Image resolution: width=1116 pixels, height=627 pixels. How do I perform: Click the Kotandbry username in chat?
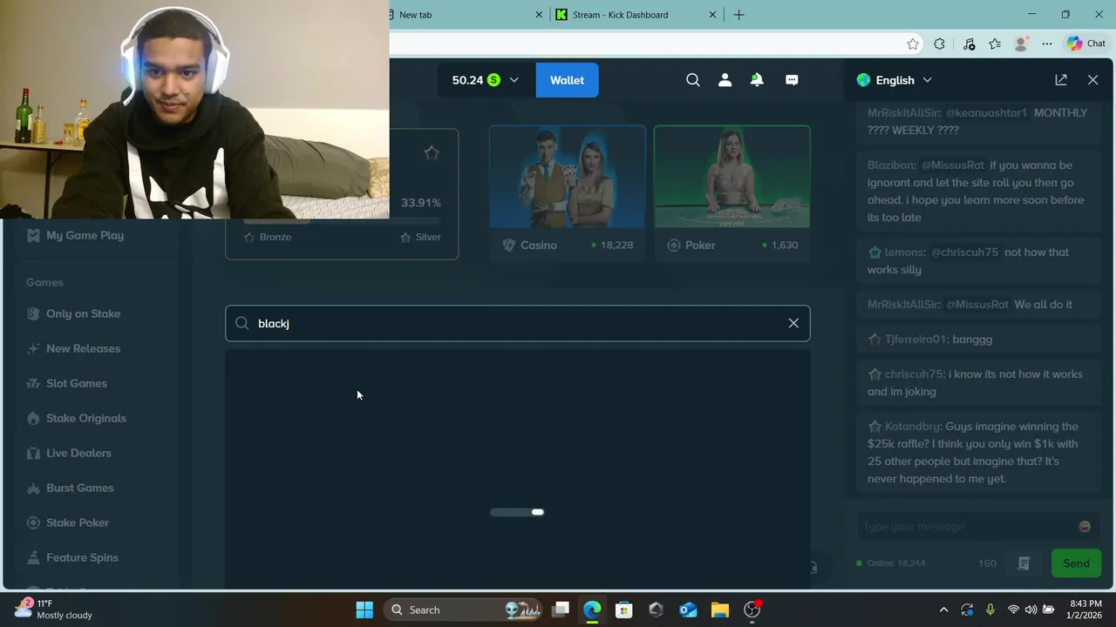[913, 426]
